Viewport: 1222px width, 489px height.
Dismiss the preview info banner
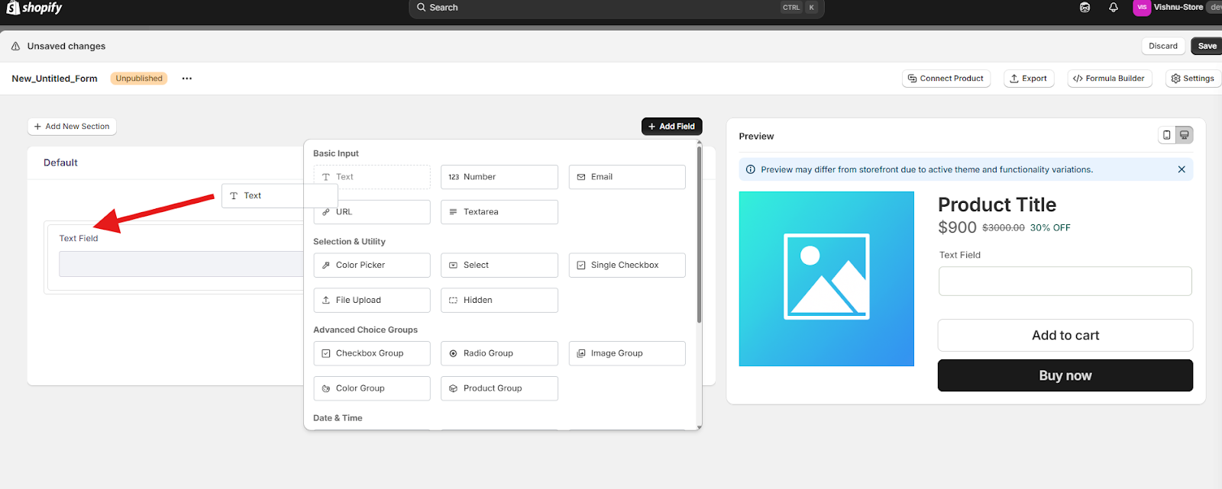coord(1181,169)
